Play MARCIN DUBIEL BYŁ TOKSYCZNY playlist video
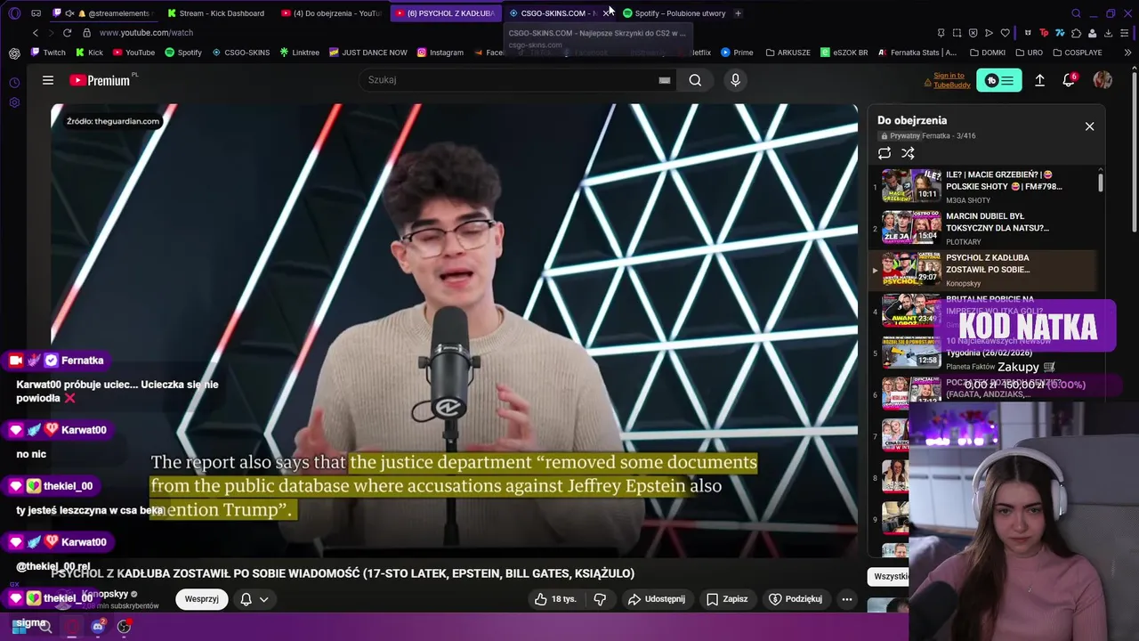The height and width of the screenshot is (641, 1139). click(984, 228)
